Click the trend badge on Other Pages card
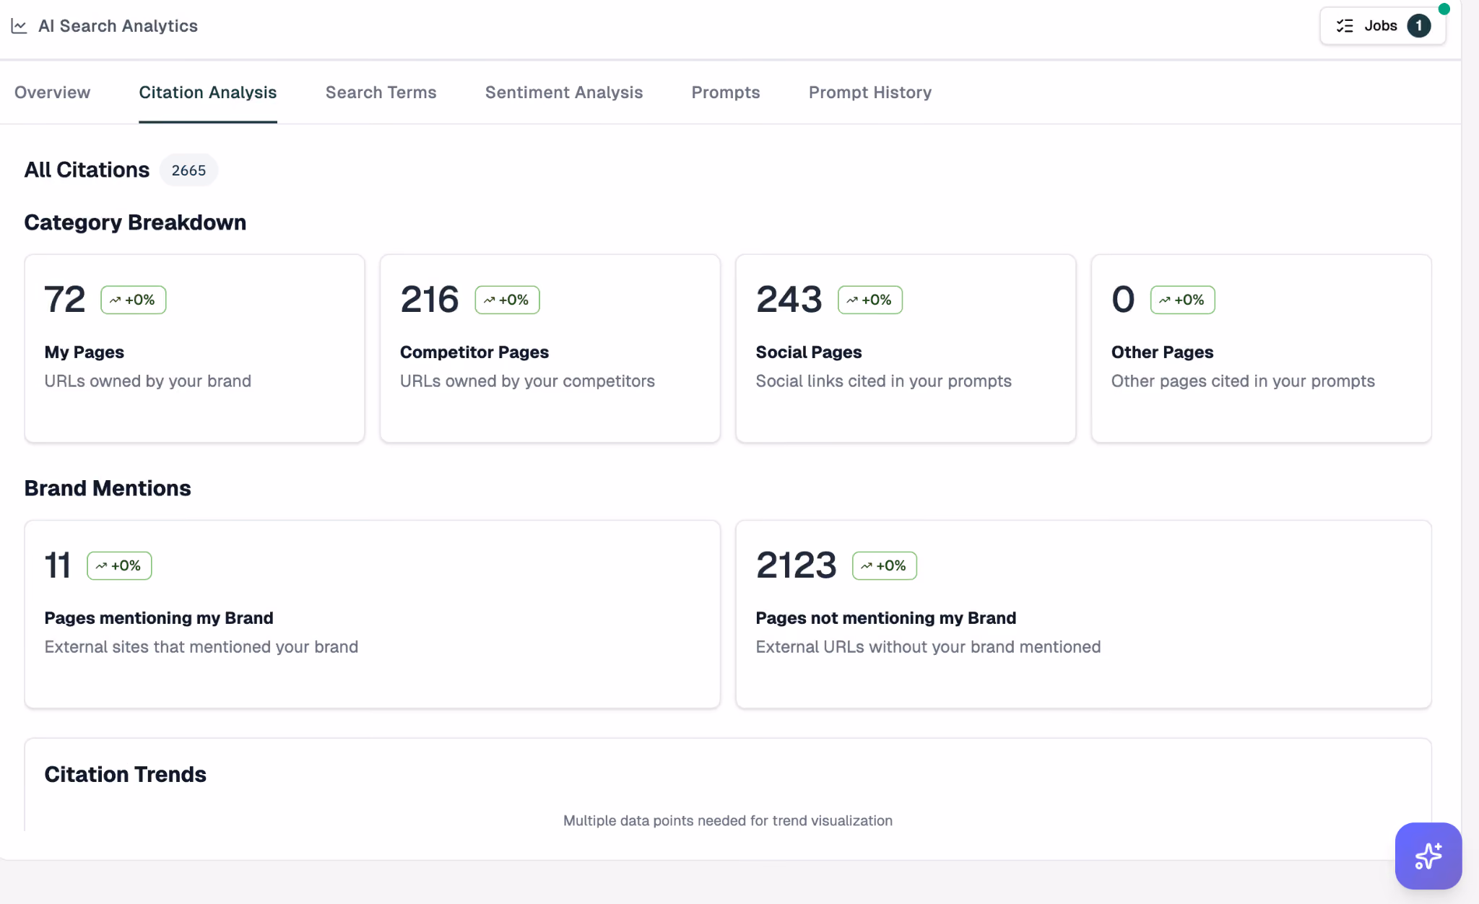 click(1183, 300)
